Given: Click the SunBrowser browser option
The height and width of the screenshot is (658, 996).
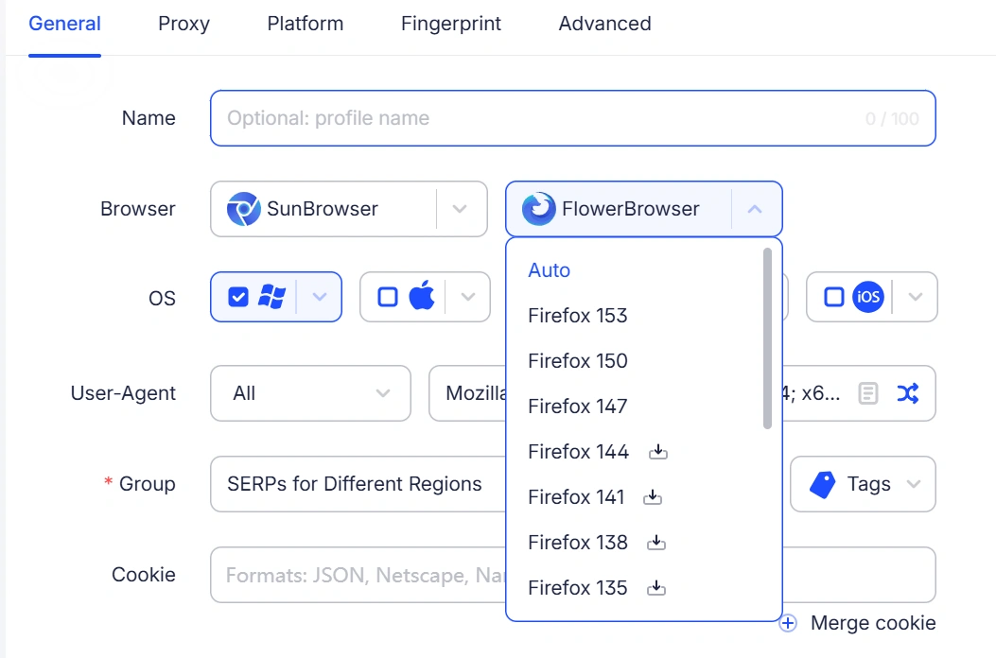Looking at the screenshot, I should 349,209.
